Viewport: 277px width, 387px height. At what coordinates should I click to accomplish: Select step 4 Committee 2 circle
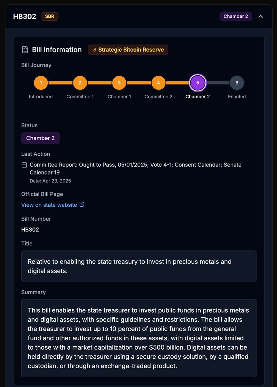tap(158, 83)
